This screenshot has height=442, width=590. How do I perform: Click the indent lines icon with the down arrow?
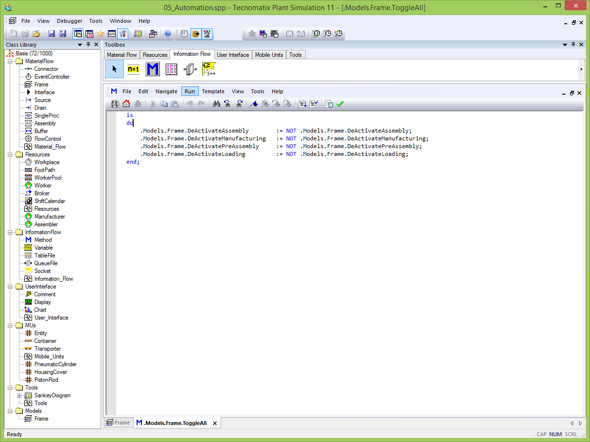click(302, 103)
